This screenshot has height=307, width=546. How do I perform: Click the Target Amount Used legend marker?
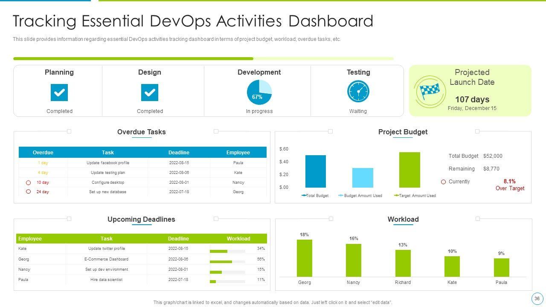[396, 196]
